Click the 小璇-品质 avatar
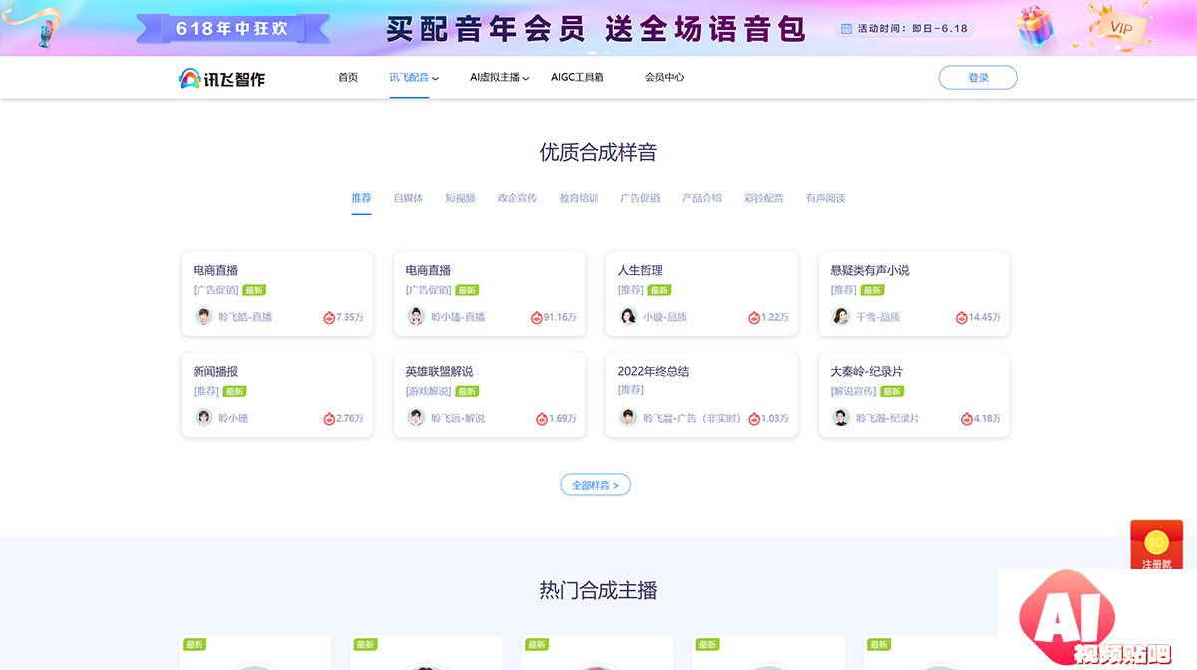This screenshot has height=670, width=1197. (628, 316)
